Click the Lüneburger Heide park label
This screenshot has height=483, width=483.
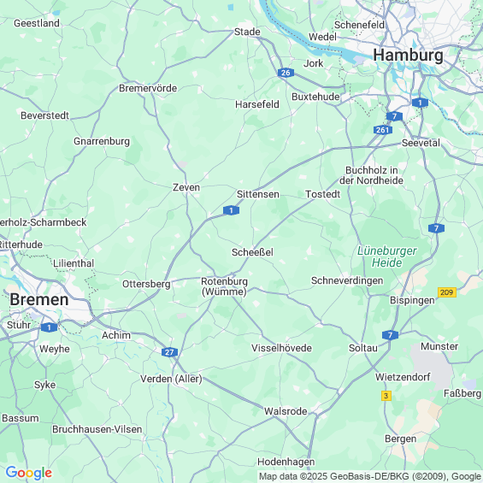(x=387, y=256)
